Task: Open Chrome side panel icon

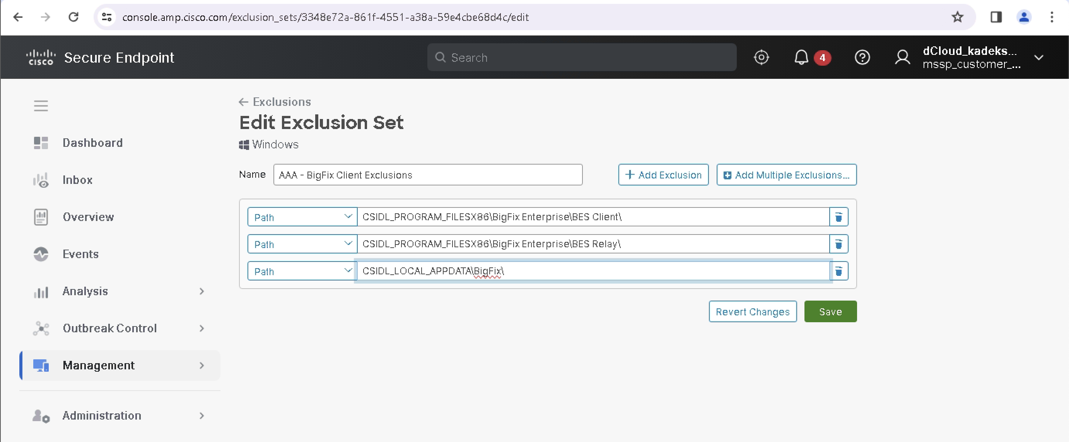Action: [x=996, y=17]
